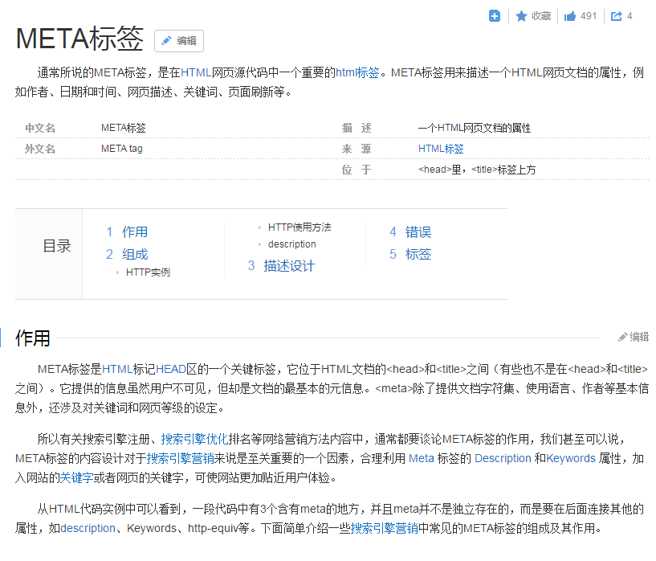656x561 pixels.
Task: Click pencil 编辑 link in 作用 section header
Action: point(634,337)
